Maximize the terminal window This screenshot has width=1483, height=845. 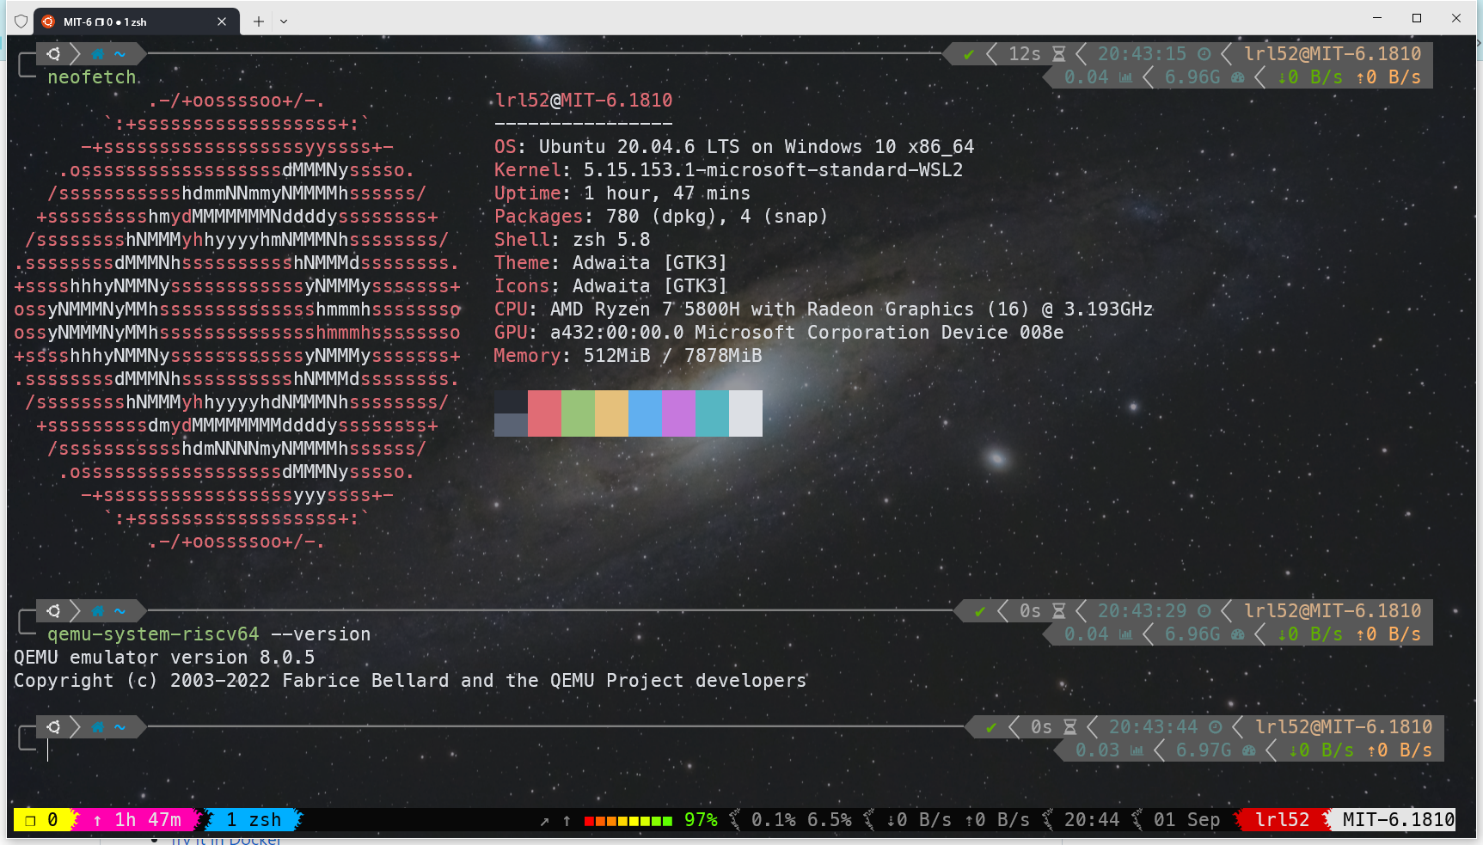[x=1417, y=18]
